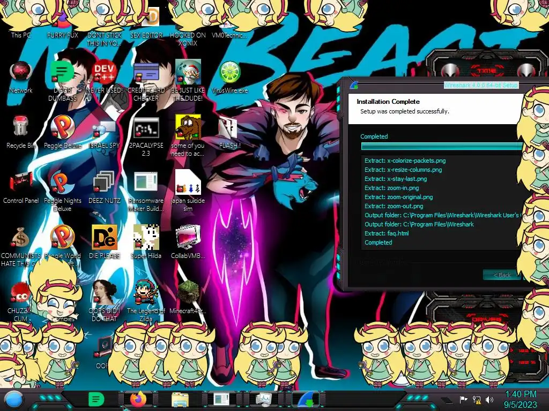The image size is (549, 411).
Task: Open the Recycle Bin icon
Action: pyautogui.click(x=21, y=133)
